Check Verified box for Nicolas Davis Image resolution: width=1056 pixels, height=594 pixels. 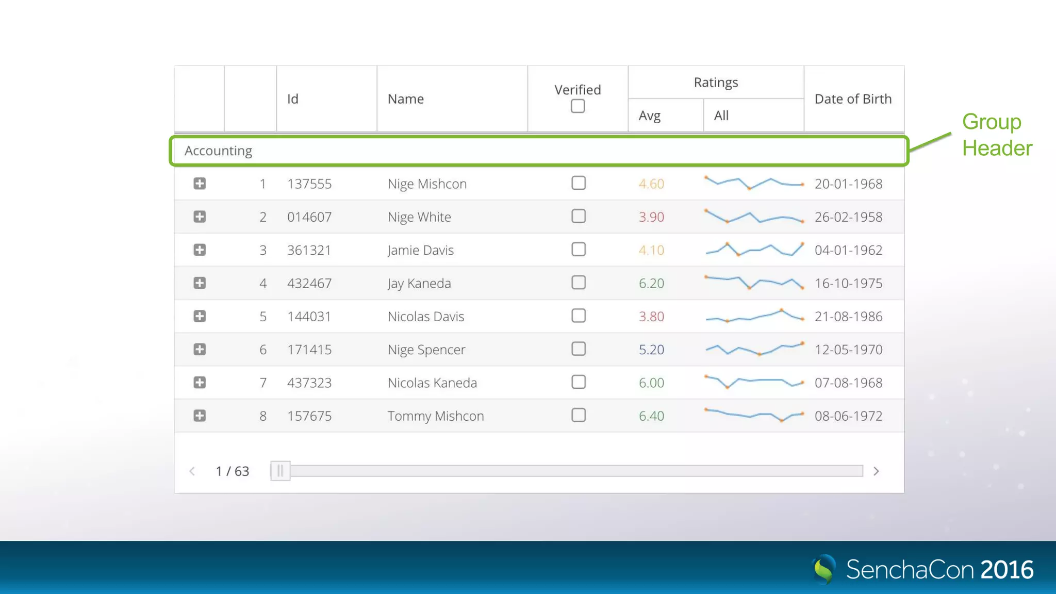[579, 316]
